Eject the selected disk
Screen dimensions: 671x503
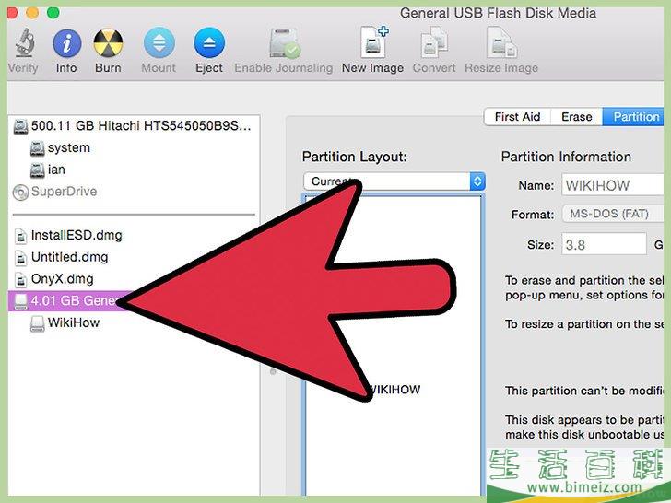click(209, 44)
